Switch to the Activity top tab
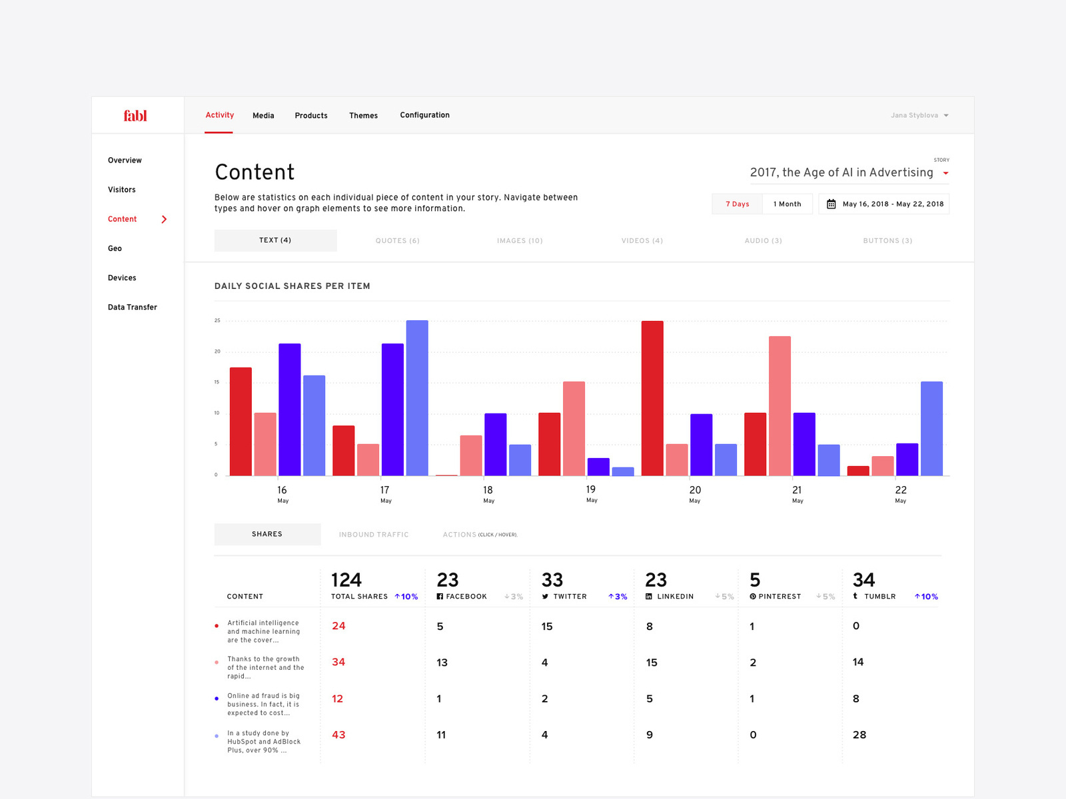The width and height of the screenshot is (1066, 799). point(219,115)
